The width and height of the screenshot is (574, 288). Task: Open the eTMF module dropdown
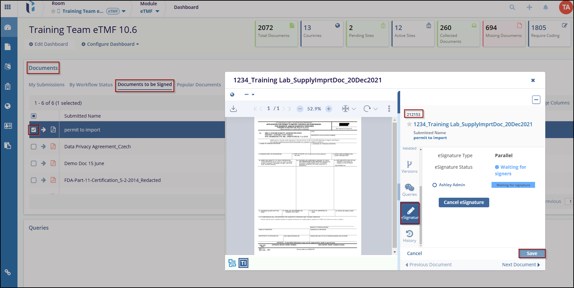tap(149, 11)
